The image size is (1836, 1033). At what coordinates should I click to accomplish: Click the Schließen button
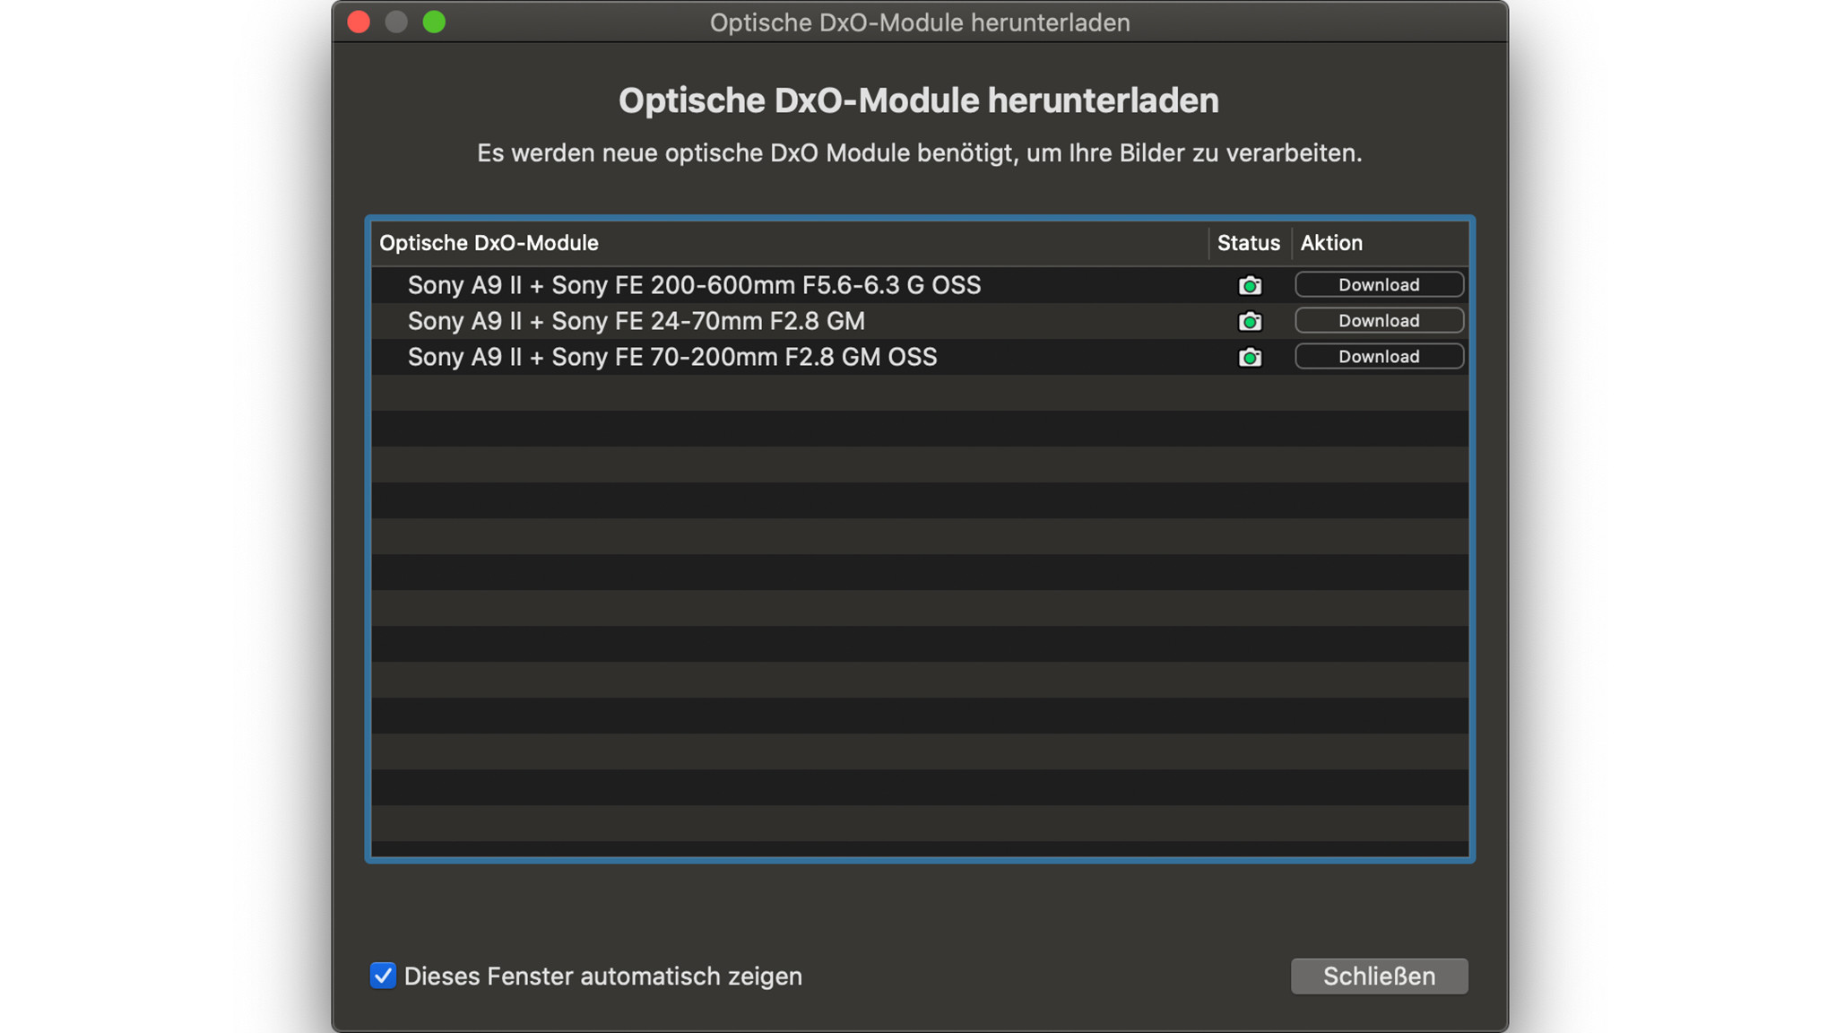pyautogui.click(x=1379, y=976)
